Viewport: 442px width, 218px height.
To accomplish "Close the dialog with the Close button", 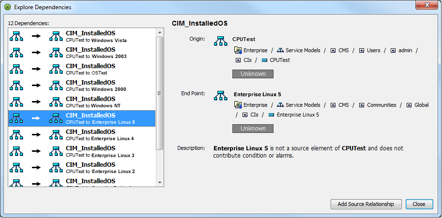I will [x=419, y=204].
